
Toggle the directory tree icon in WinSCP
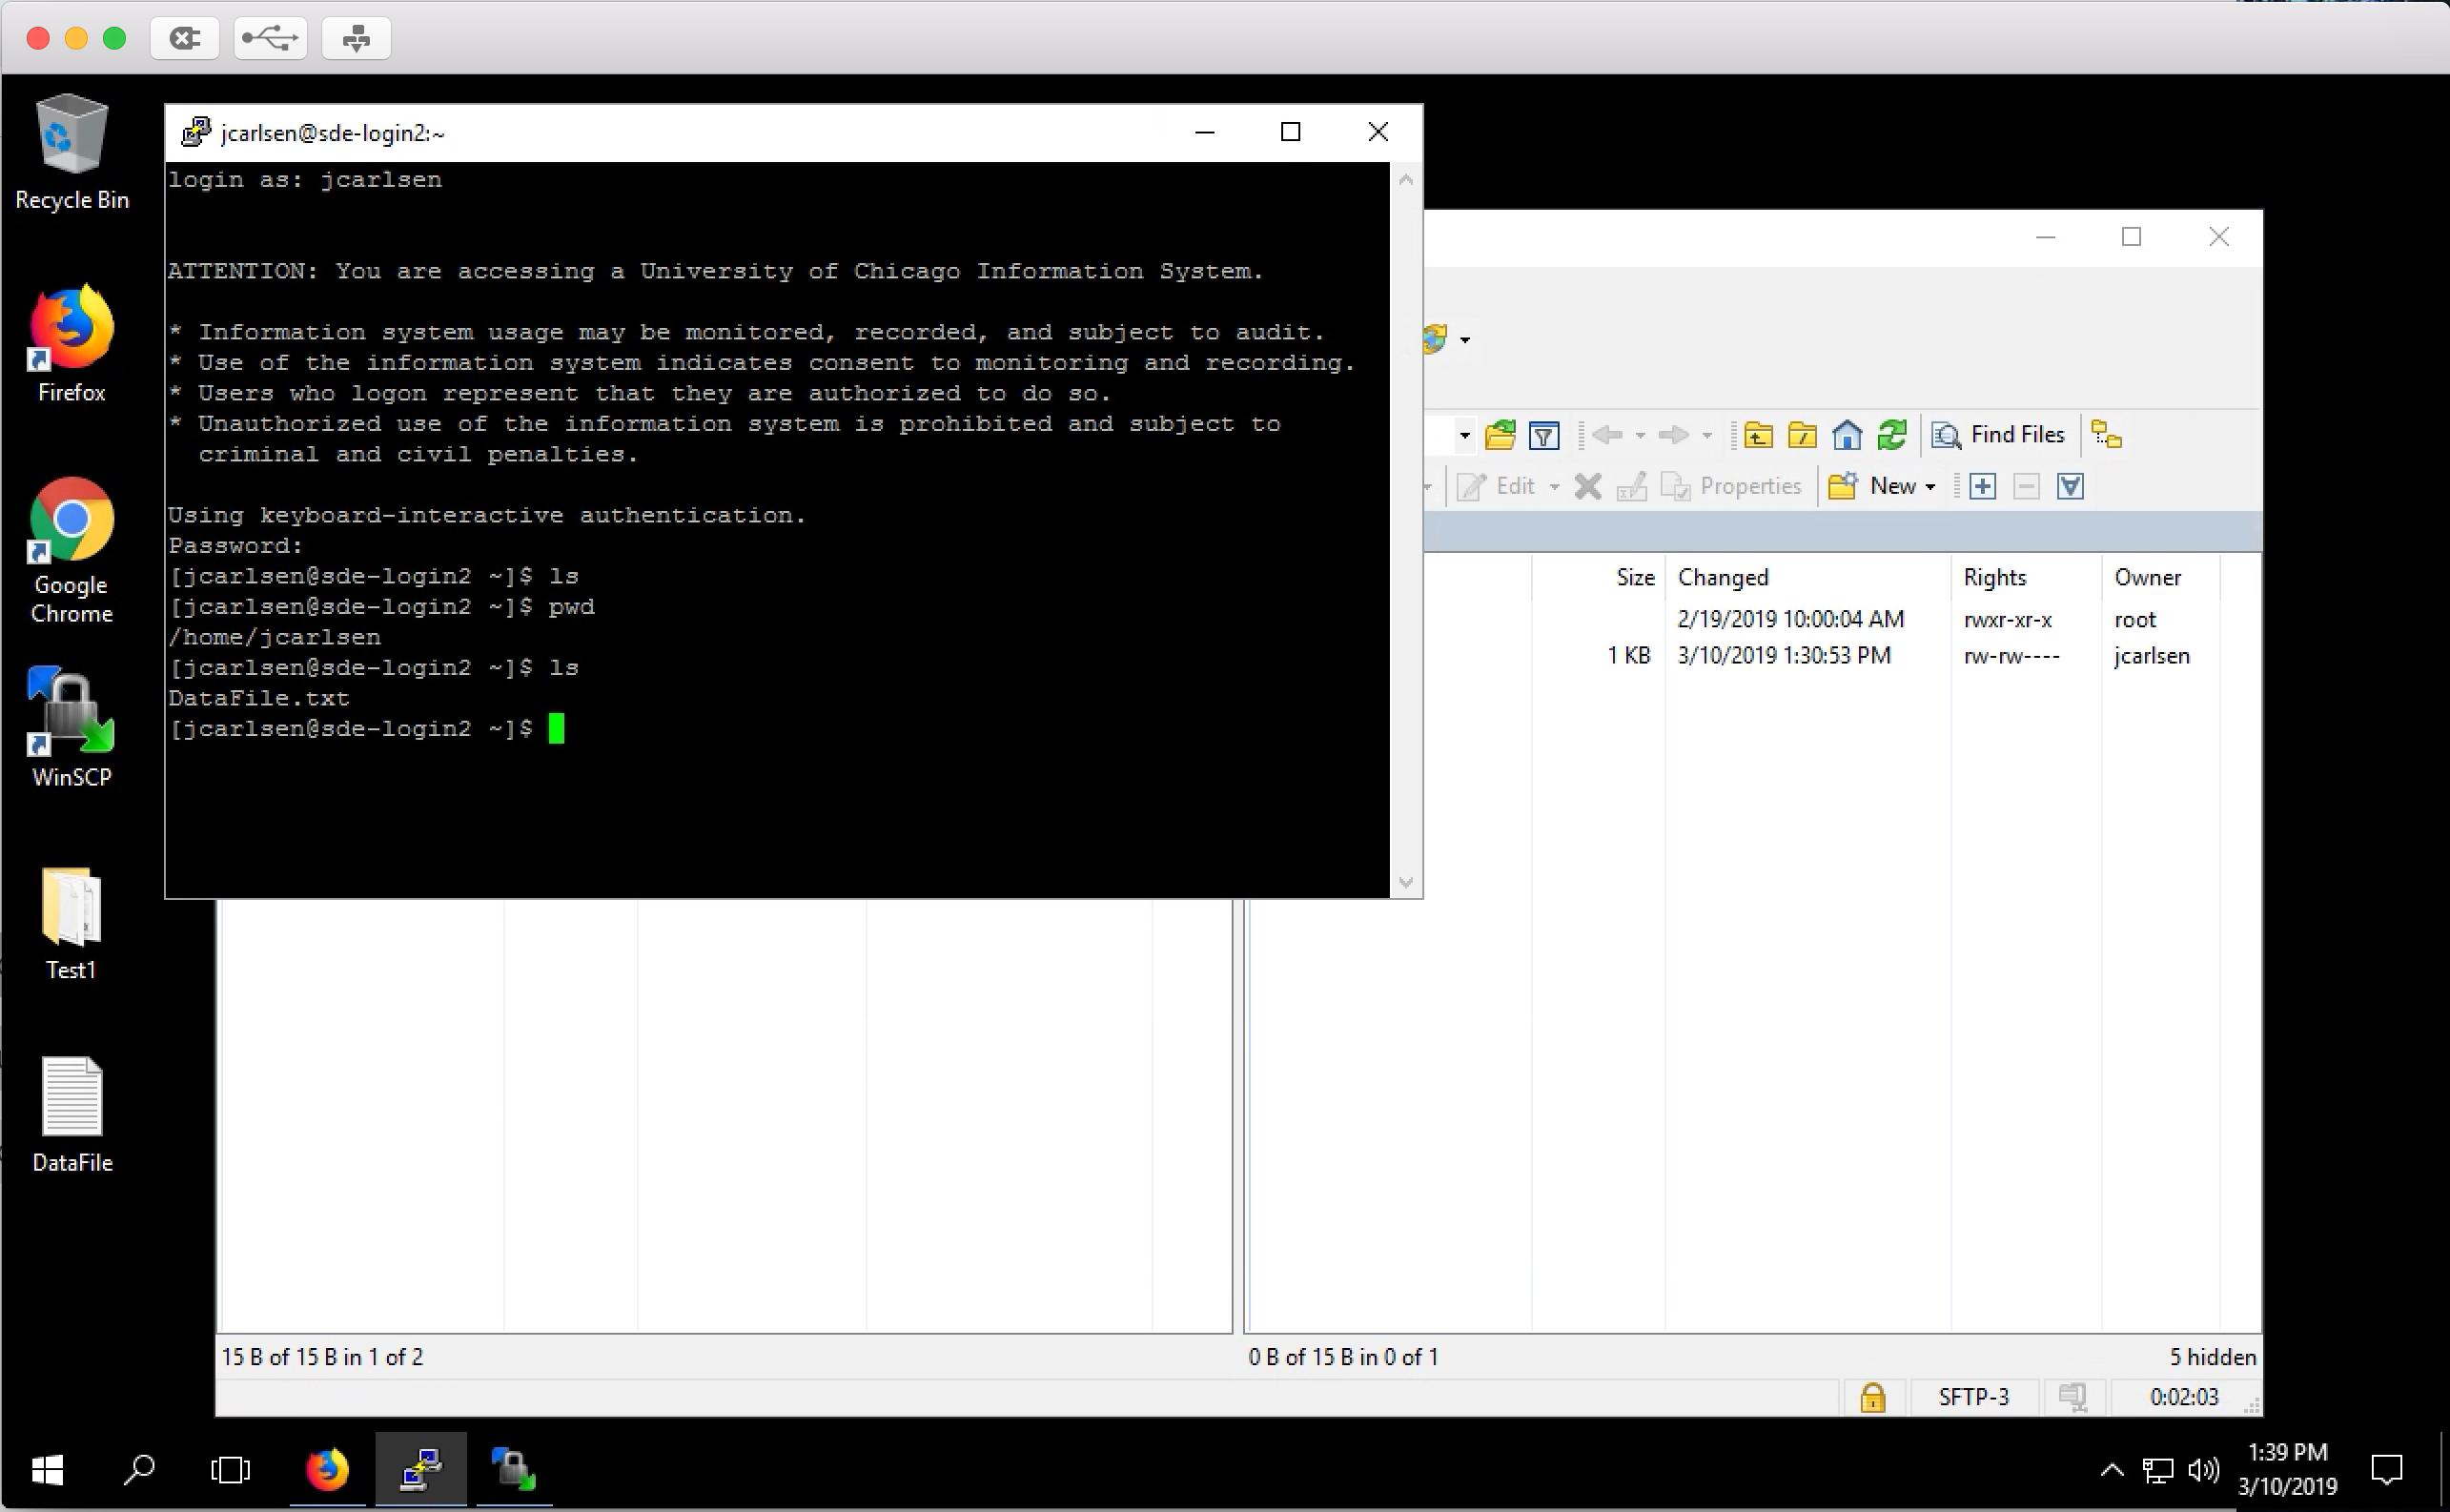tap(2107, 435)
